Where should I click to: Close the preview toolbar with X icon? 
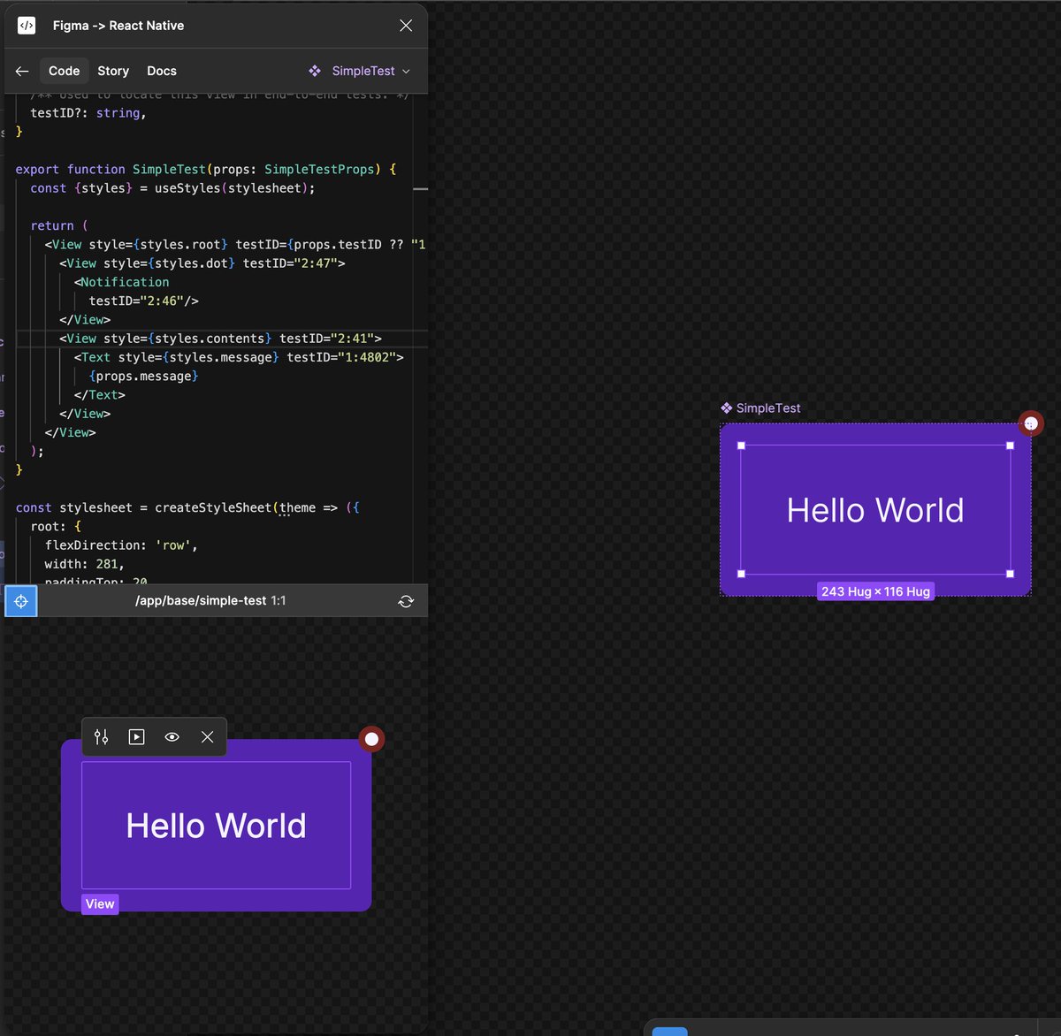[207, 737]
